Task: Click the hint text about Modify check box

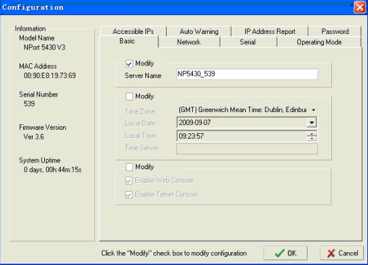Action: (x=174, y=253)
